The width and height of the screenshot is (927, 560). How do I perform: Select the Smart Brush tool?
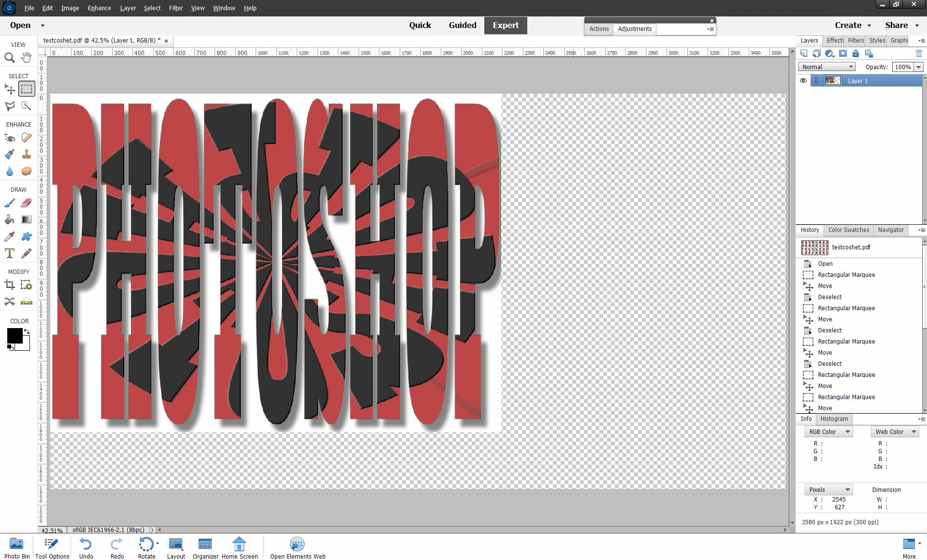(9, 155)
